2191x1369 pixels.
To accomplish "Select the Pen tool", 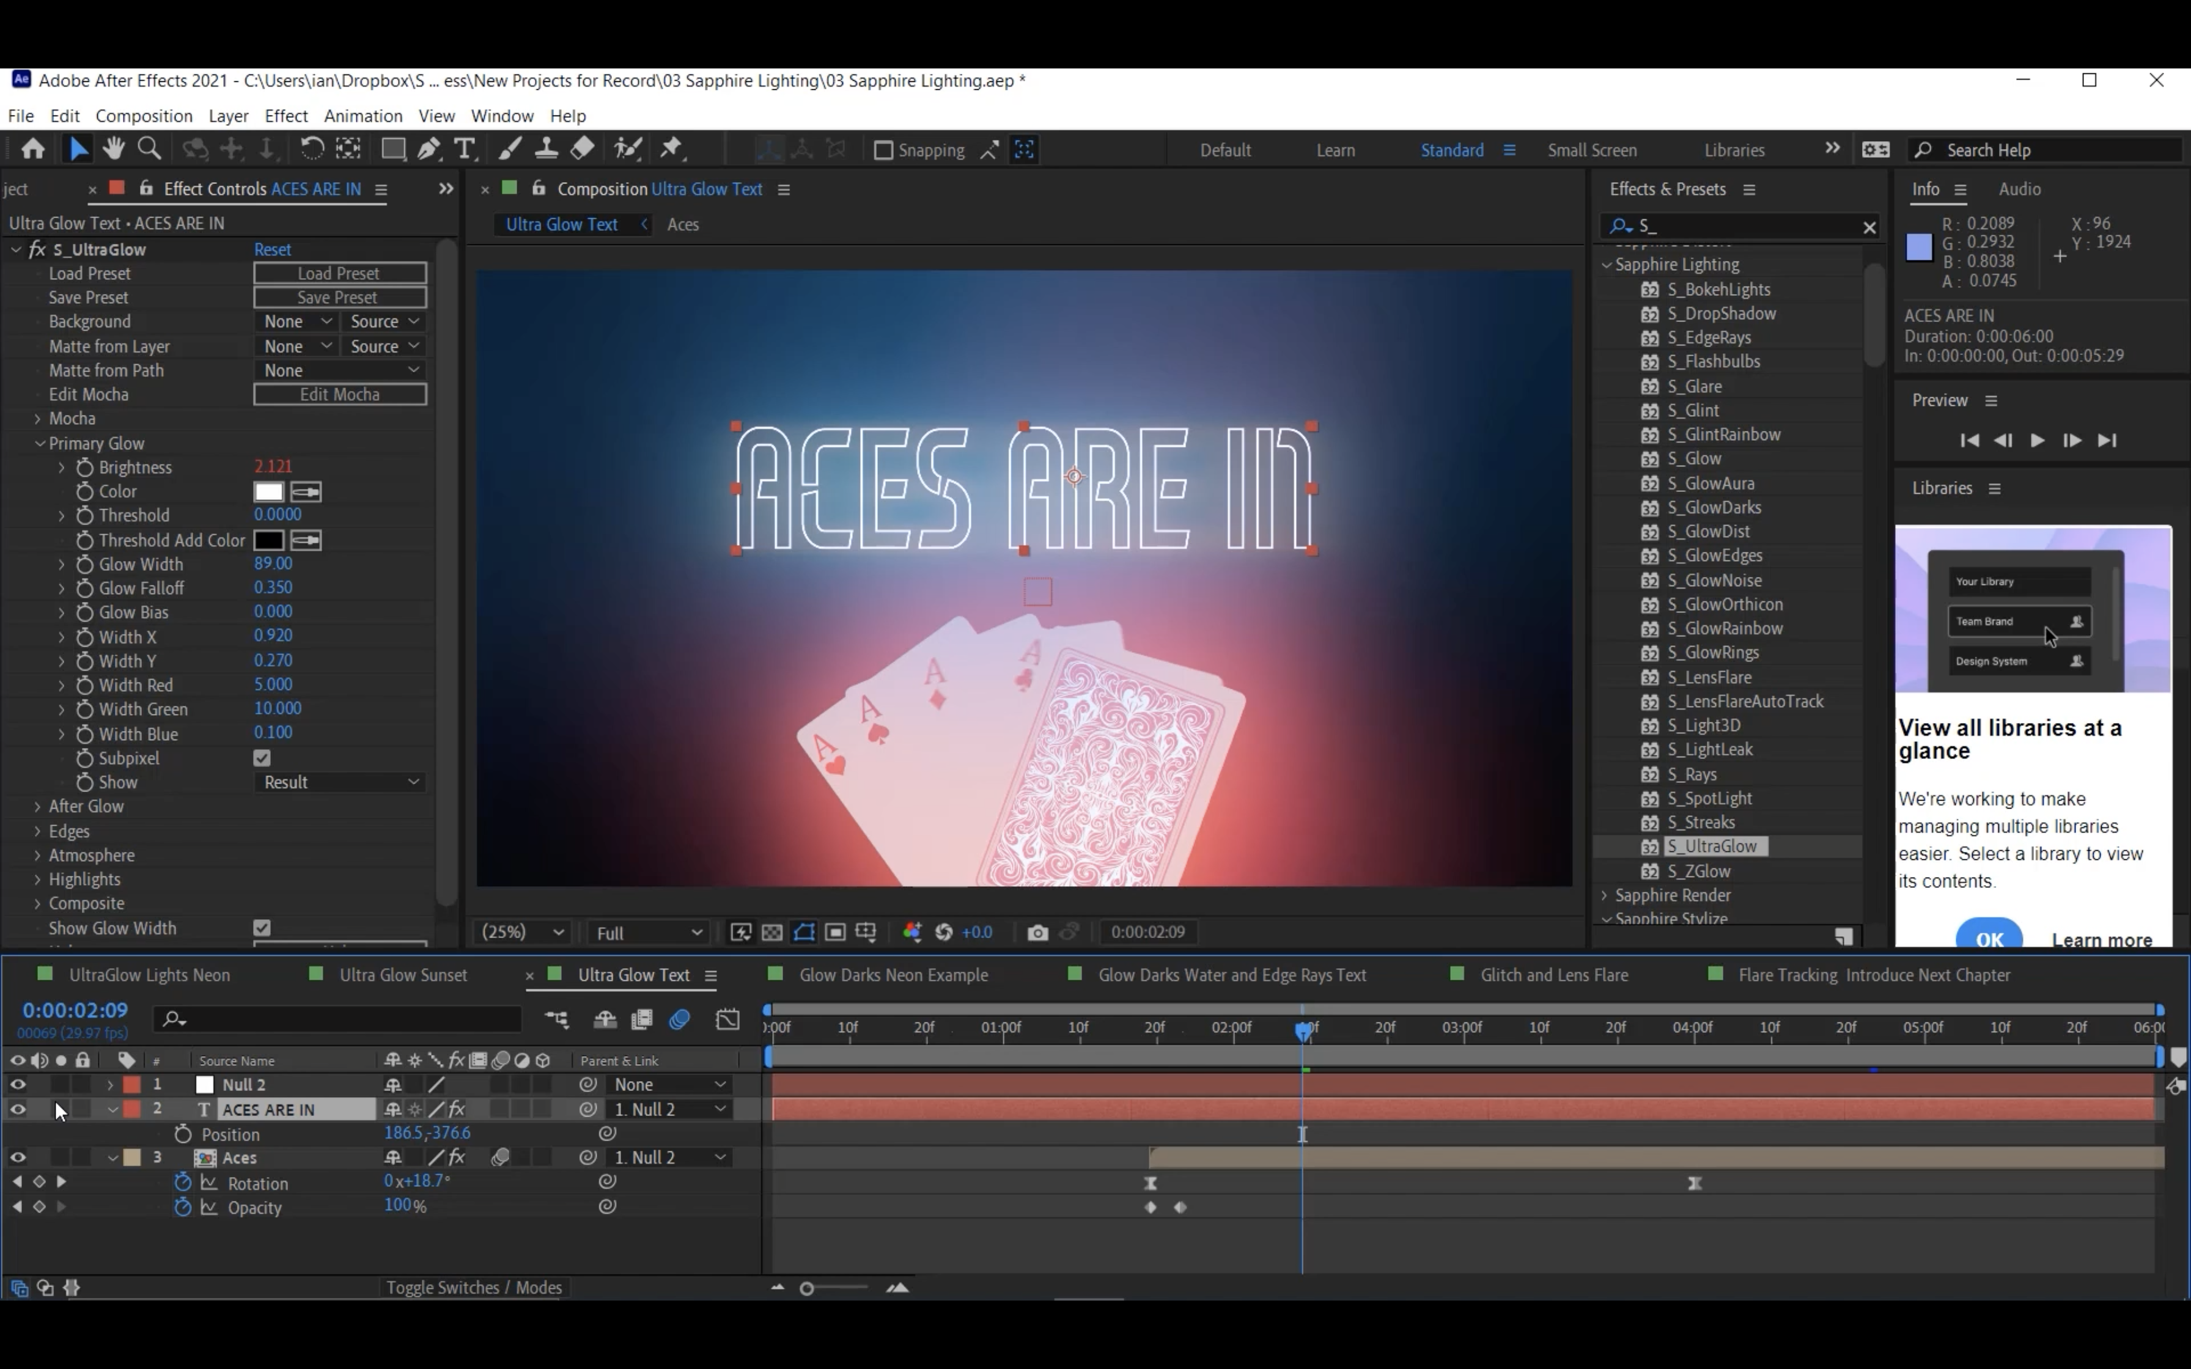I will tap(429, 149).
